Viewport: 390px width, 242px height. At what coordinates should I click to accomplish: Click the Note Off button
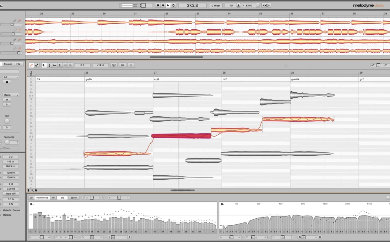pos(11,194)
